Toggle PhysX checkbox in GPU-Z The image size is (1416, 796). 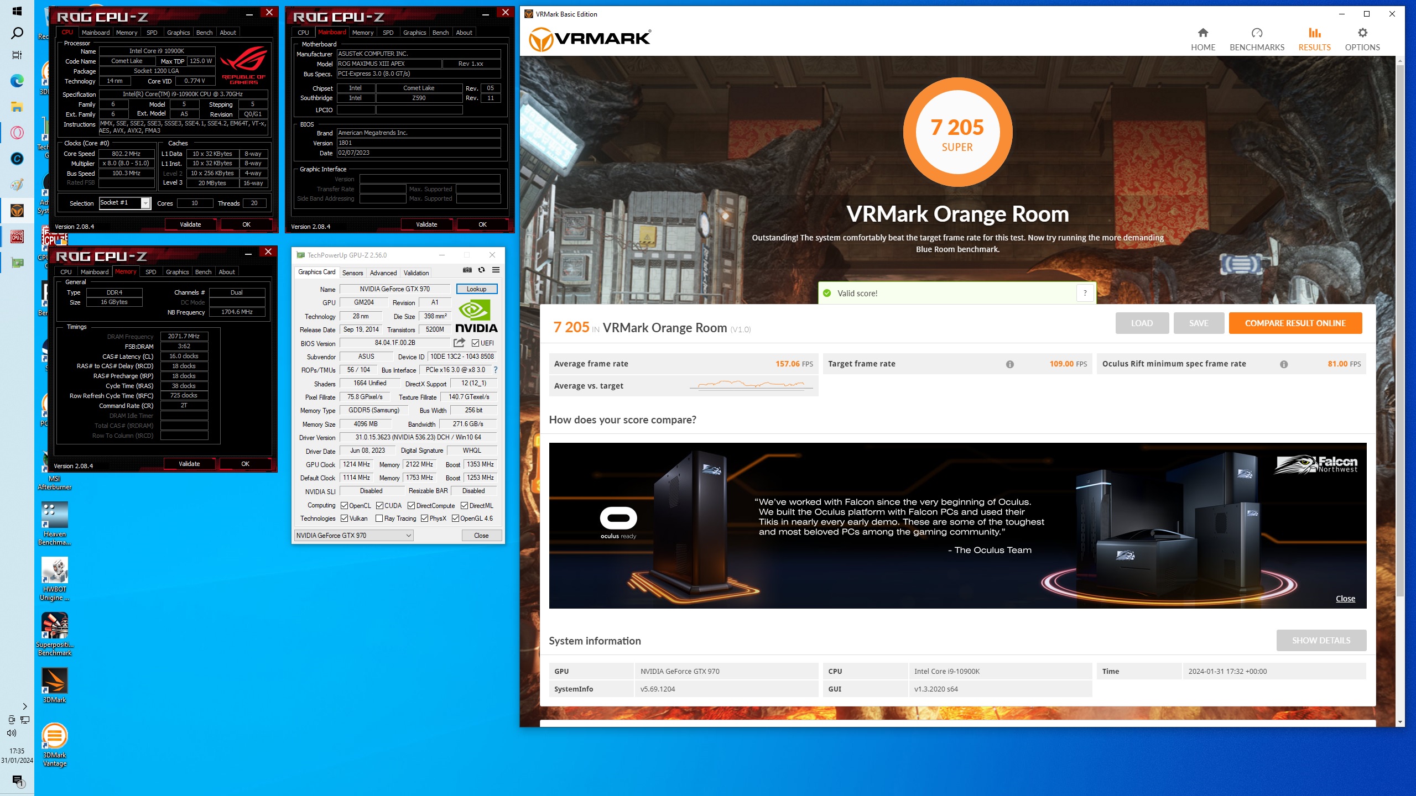[424, 519]
